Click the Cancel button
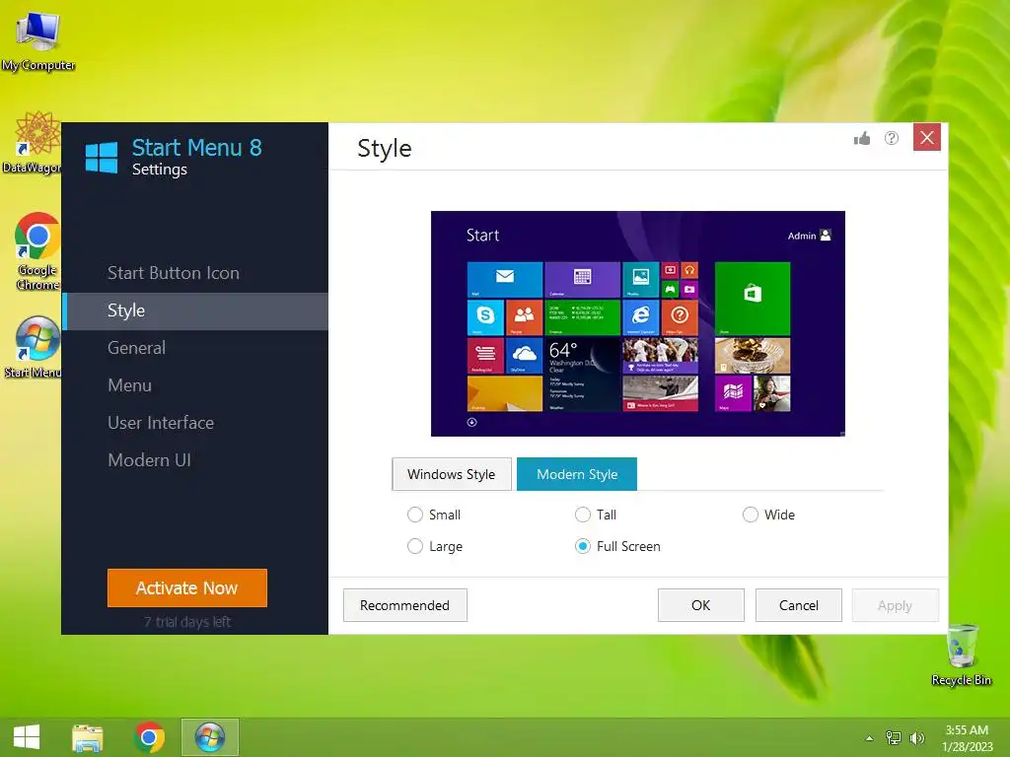Image resolution: width=1010 pixels, height=757 pixels. click(799, 606)
